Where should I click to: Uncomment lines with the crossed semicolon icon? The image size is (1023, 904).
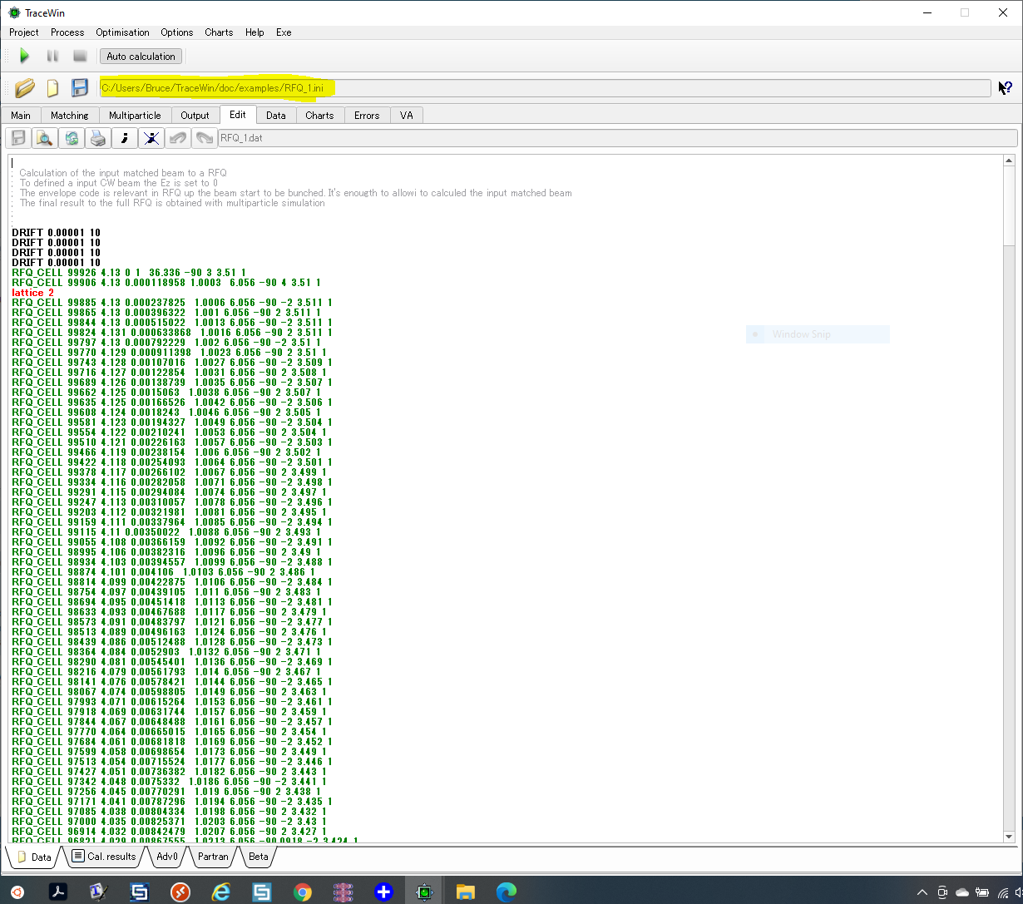point(151,138)
